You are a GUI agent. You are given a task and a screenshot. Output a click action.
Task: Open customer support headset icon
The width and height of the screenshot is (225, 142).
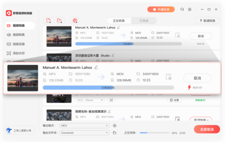pos(182,9)
